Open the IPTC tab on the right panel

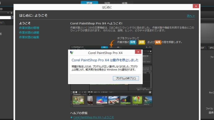212,48
